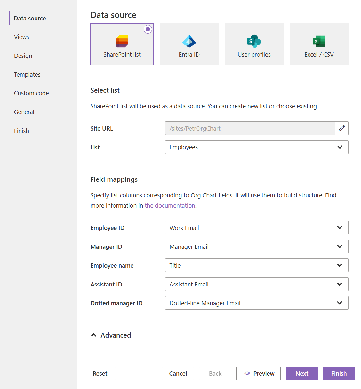Open the Dotted manager ID dropdown
The height and width of the screenshot is (389, 361).
pyautogui.click(x=257, y=303)
